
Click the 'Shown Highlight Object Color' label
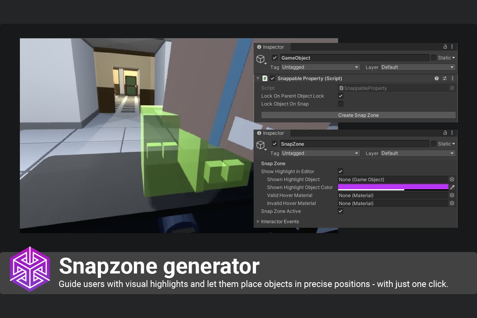[x=300, y=187]
